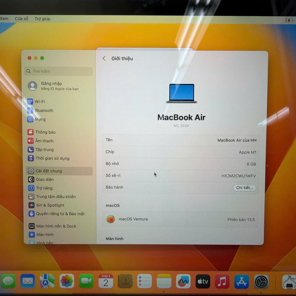296x296 pixels.
Task: Select Bluetooth in the sidebar
Action: (44, 110)
